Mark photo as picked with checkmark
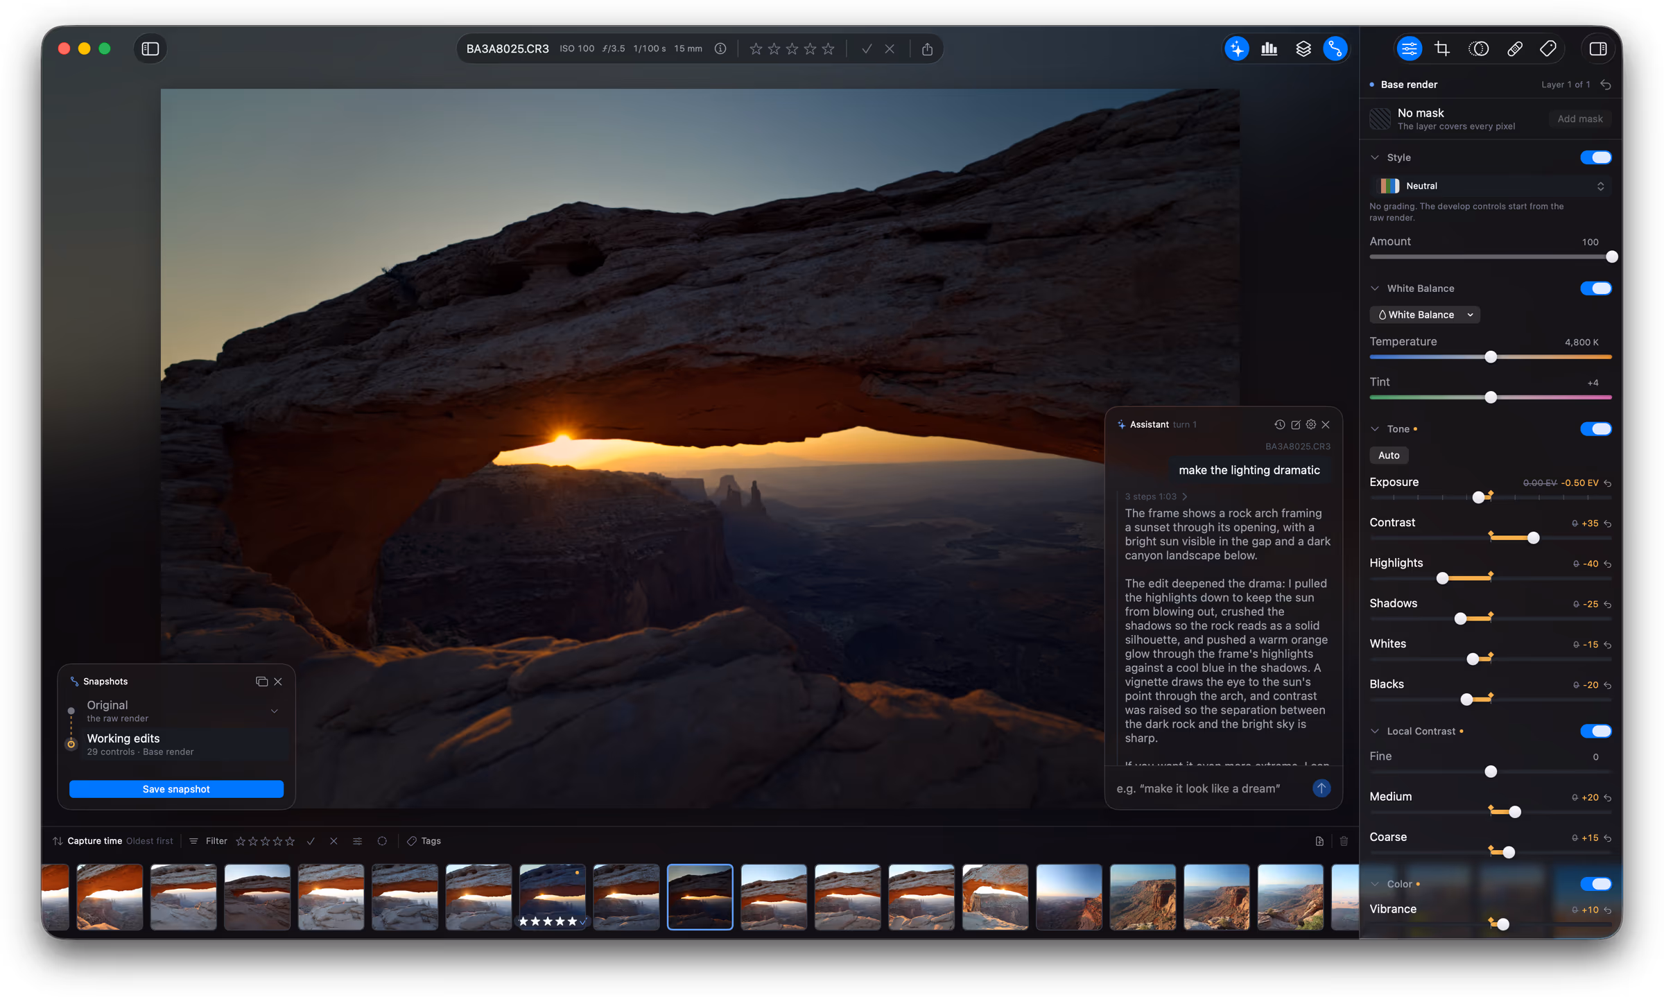1664x997 pixels. (x=867, y=49)
